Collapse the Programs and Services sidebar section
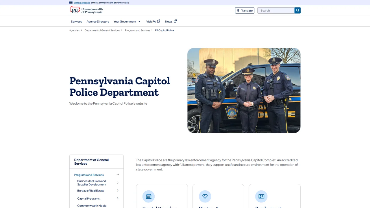 coord(118,175)
